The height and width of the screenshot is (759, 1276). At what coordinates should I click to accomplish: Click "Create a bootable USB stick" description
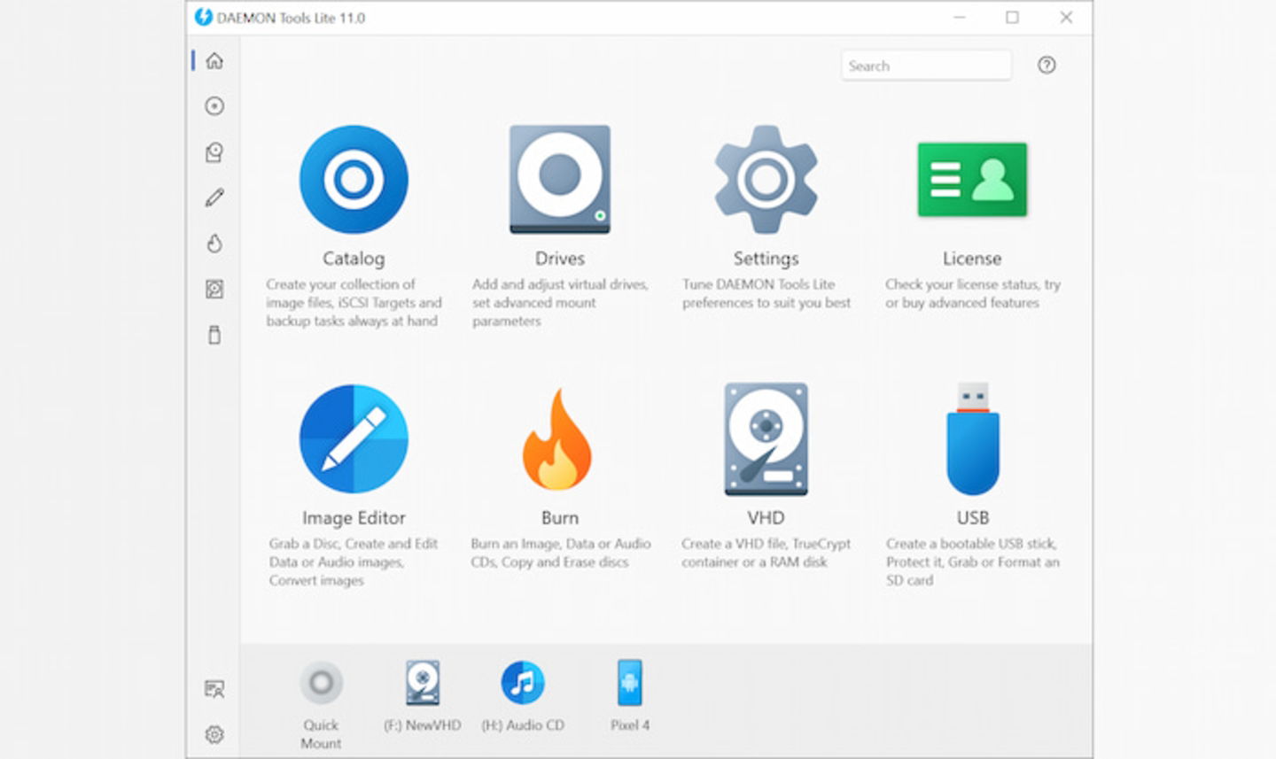point(972,562)
